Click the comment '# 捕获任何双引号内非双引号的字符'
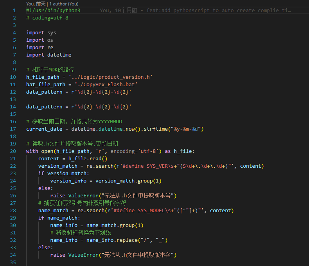The height and width of the screenshot is (266, 309). point(82,203)
